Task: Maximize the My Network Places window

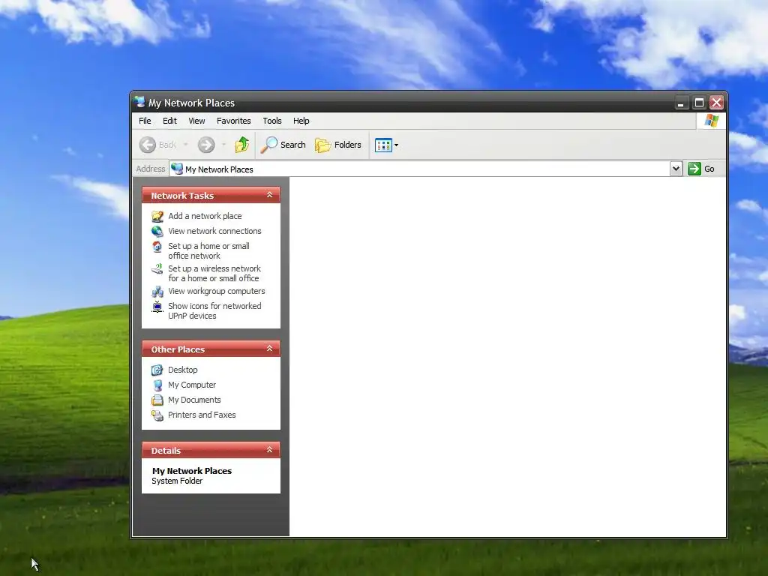Action: point(699,102)
